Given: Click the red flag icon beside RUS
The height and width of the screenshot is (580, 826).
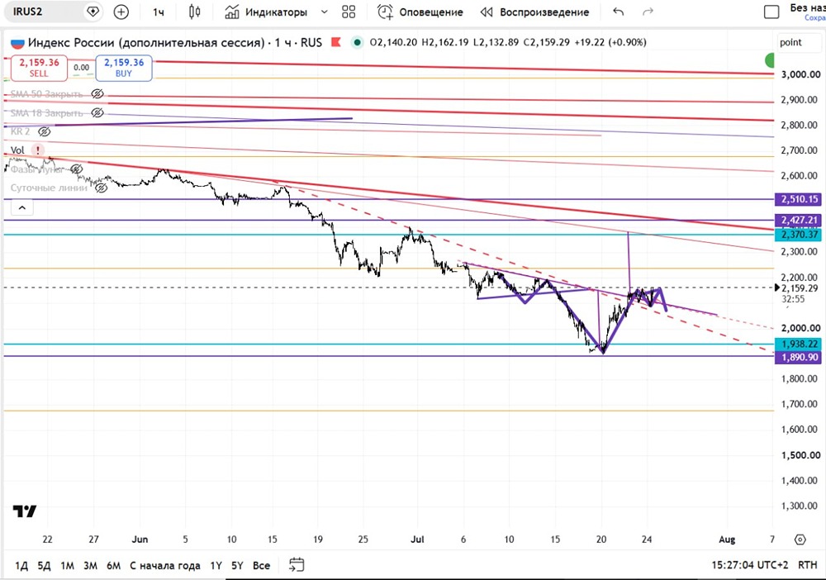Looking at the screenshot, I should pos(335,42).
